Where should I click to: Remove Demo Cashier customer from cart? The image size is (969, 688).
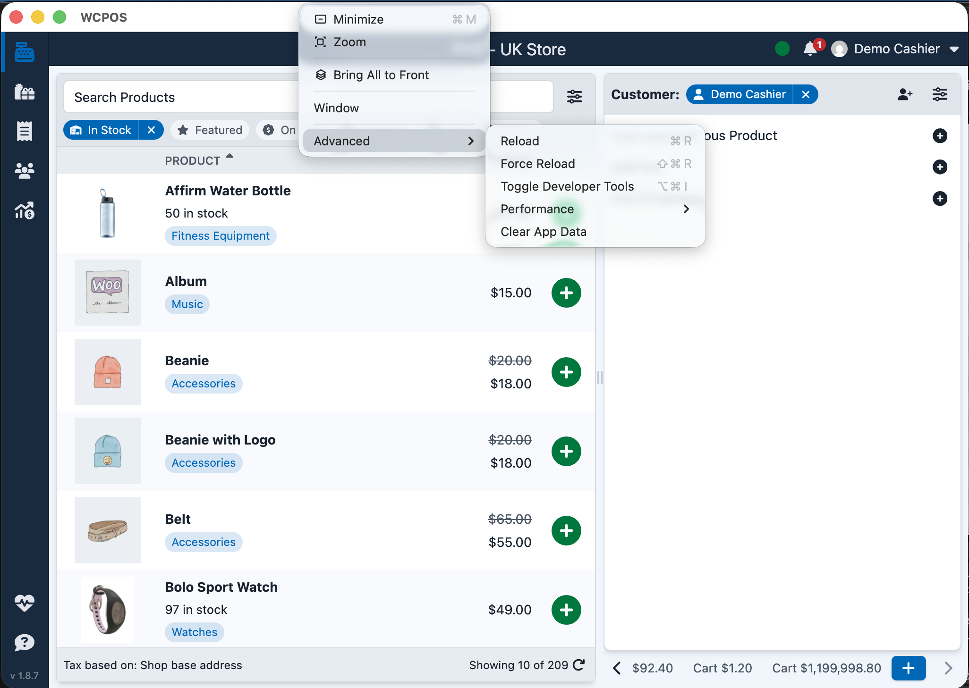[x=806, y=94]
